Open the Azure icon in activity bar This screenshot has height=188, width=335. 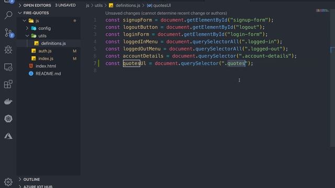[8, 136]
